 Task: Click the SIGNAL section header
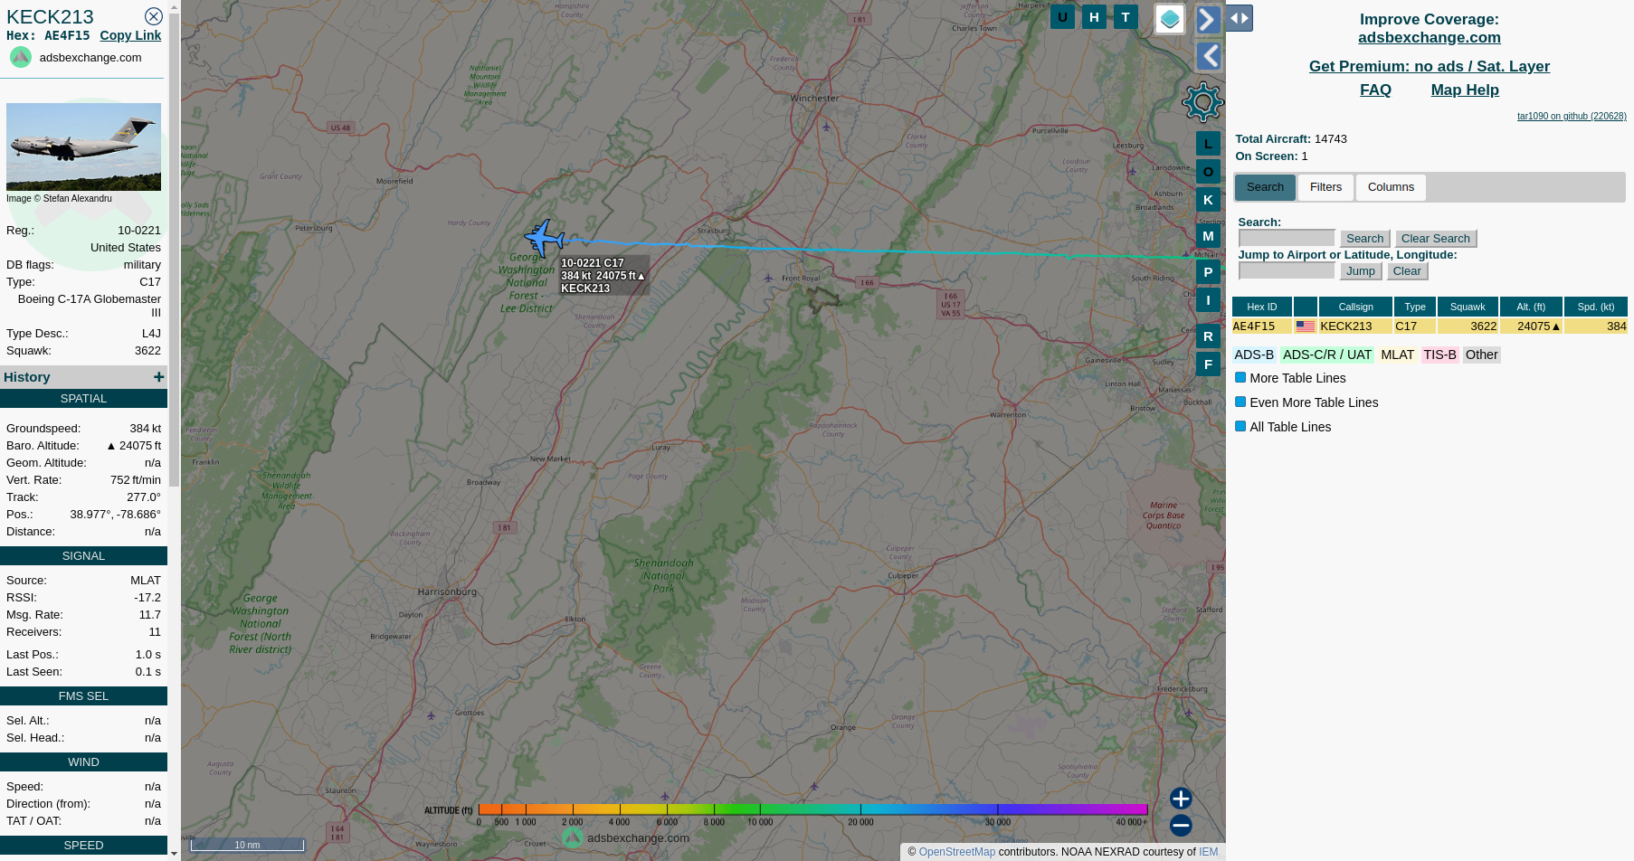[x=83, y=556]
